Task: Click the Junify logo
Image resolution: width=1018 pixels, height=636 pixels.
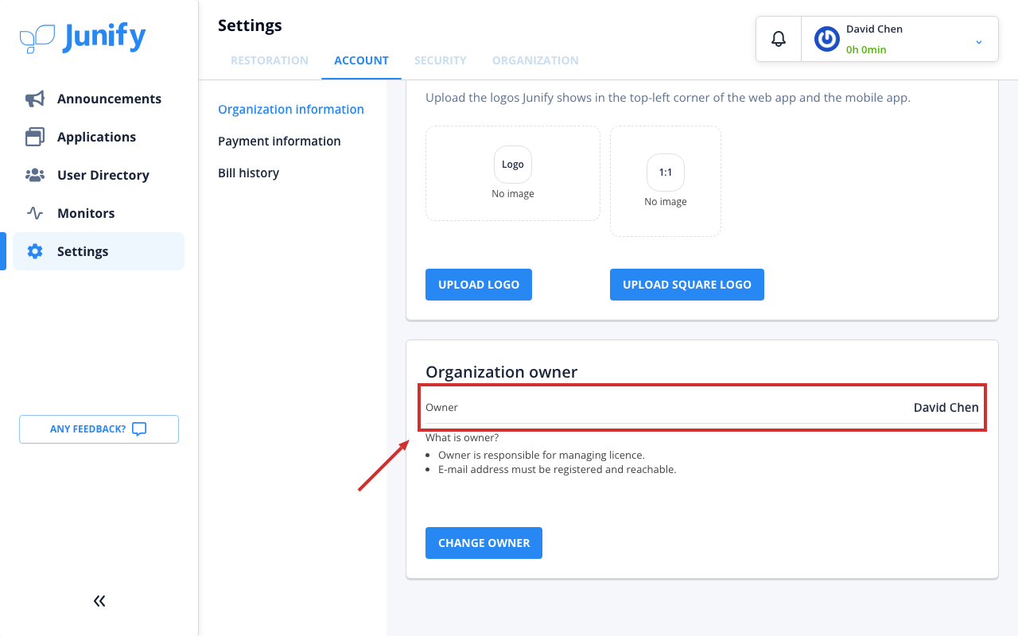Action: click(x=83, y=38)
